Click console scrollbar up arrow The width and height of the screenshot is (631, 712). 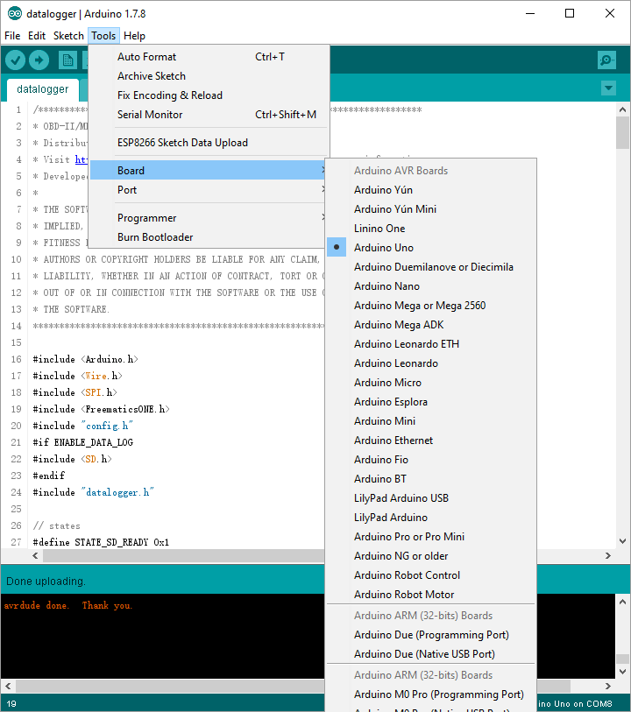[622, 602]
